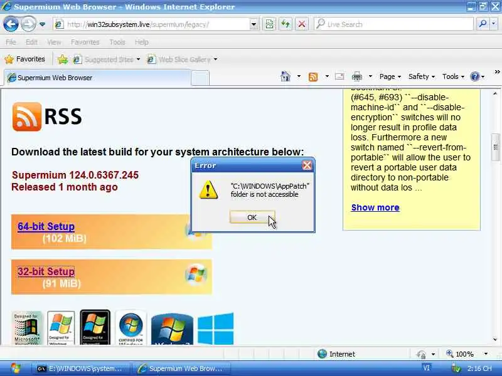Click the 2:16 CH clock
Image resolution: width=502 pixels, height=376 pixels.
(x=479, y=368)
